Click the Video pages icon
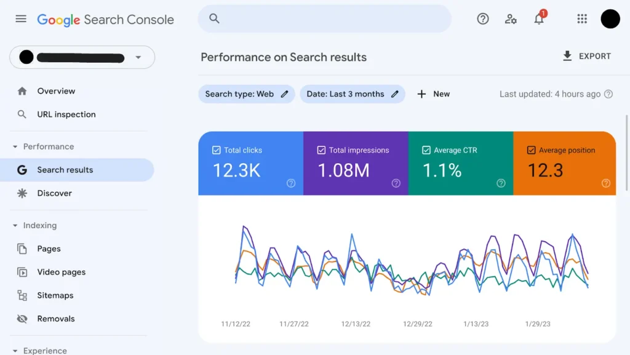The image size is (630, 355). pyautogui.click(x=22, y=272)
